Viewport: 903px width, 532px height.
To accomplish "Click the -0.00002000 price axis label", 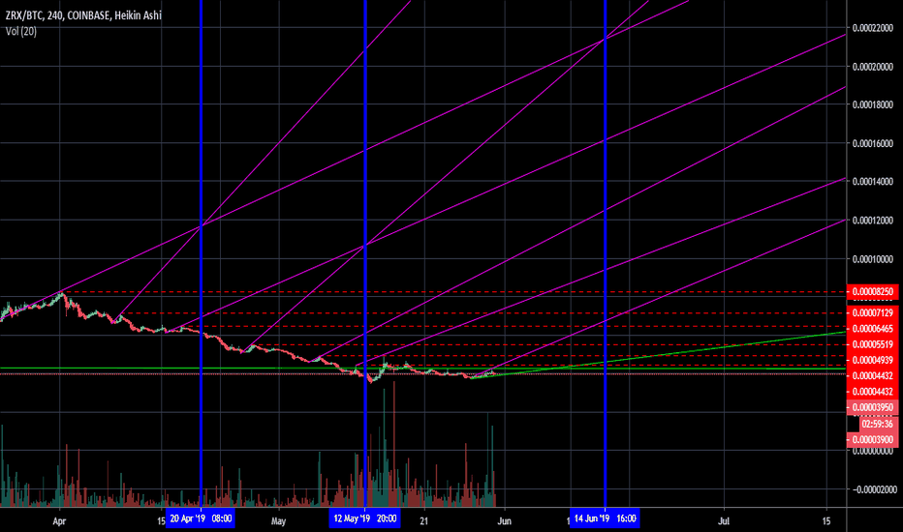I will (873, 489).
